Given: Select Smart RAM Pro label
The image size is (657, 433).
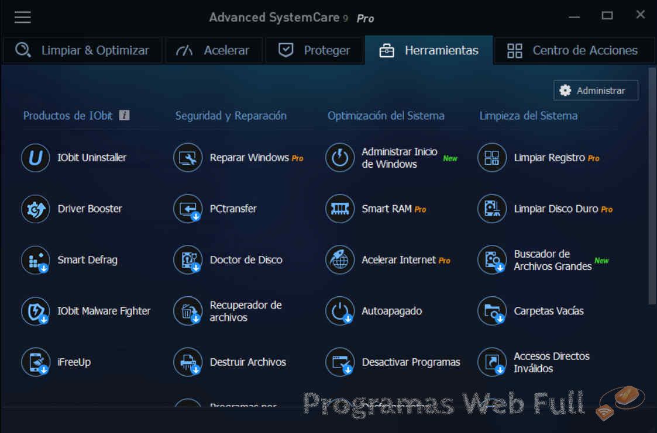Looking at the screenshot, I should pos(394,209).
